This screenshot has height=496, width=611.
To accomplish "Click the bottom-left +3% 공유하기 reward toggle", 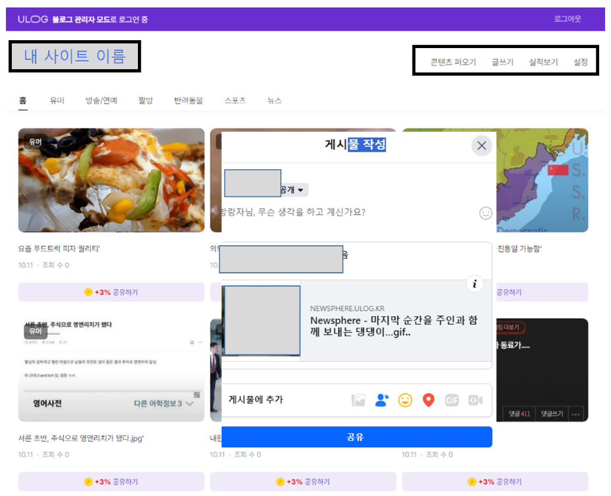I will tap(111, 482).
